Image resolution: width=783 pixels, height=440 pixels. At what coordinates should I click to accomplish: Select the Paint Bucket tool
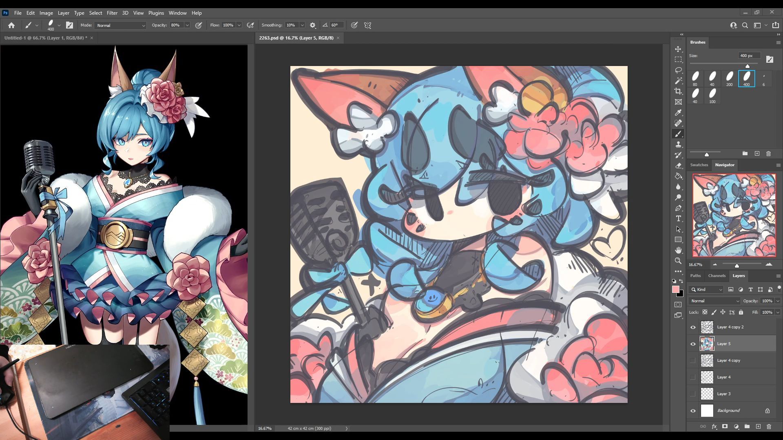678,176
